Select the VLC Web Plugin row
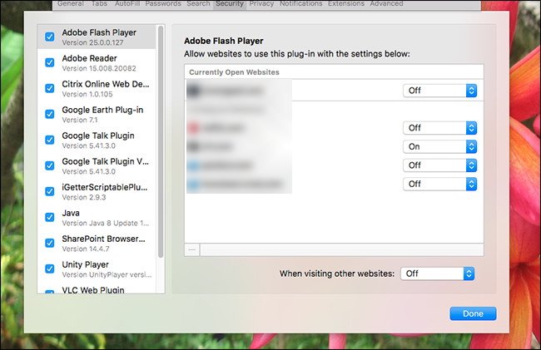 coord(97,288)
